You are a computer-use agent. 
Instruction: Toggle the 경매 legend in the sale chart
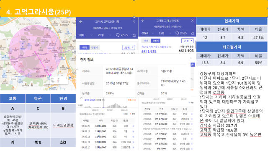tap(132, 114)
